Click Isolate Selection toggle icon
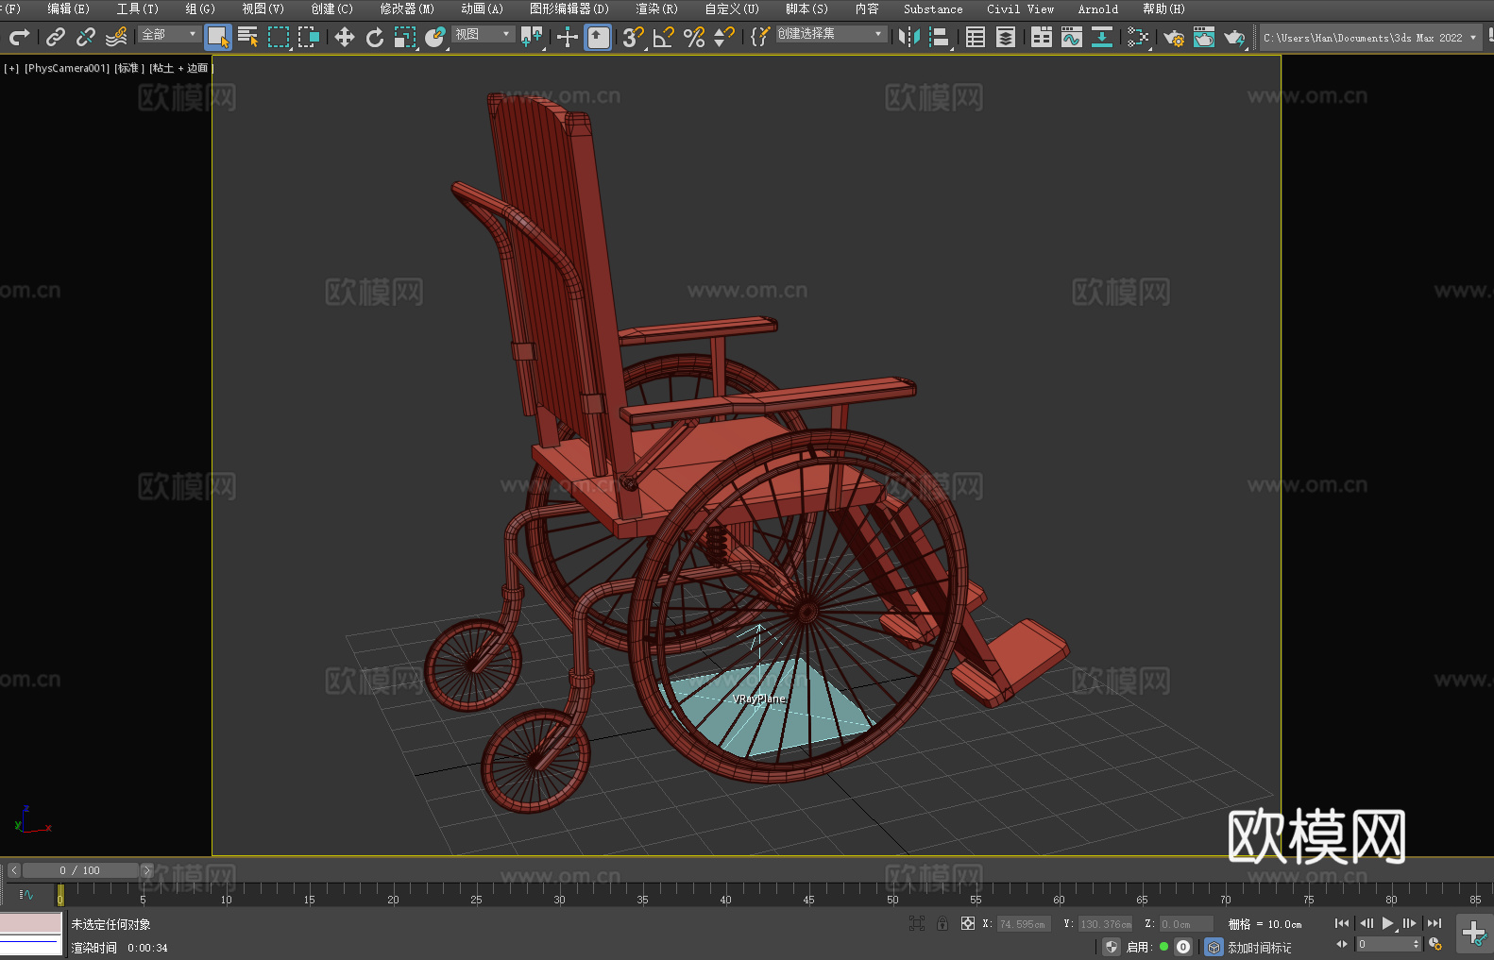The height and width of the screenshot is (960, 1494). coord(917,923)
